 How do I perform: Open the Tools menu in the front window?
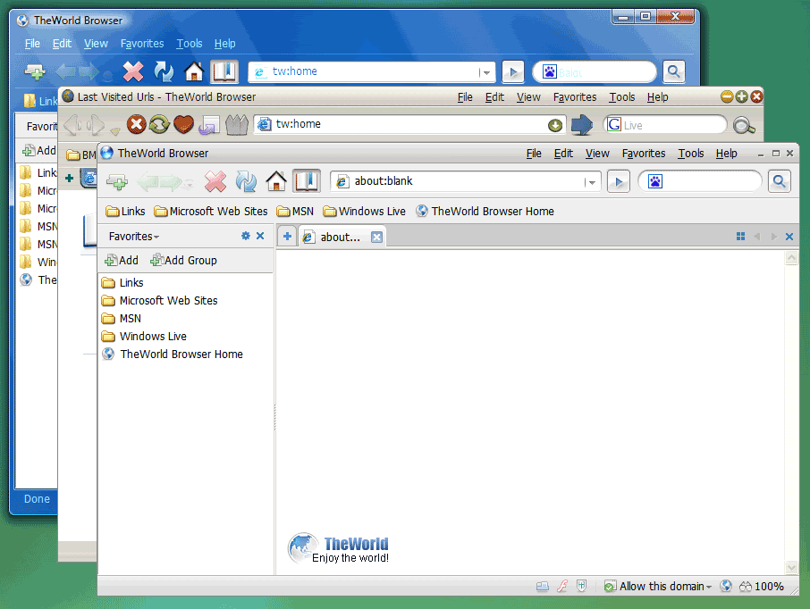pos(690,154)
